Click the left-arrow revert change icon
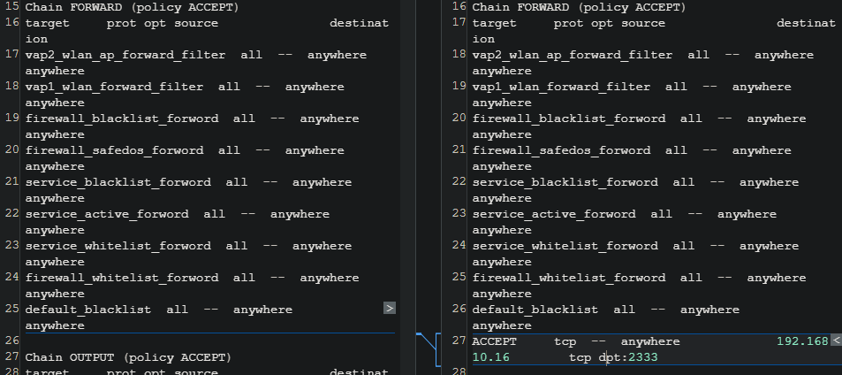Viewport: 842px width, 375px height. [836, 341]
